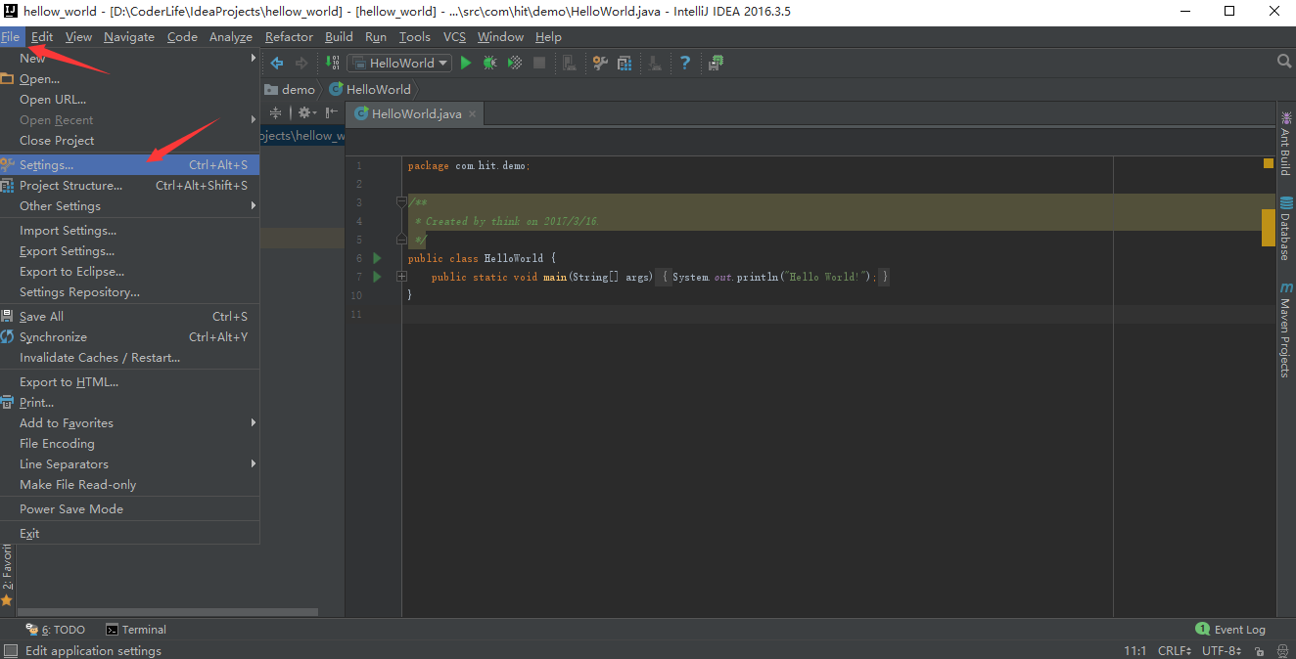1296x659 pixels.
Task: Open Settings via the toolbar wrench icon
Action: [600, 63]
